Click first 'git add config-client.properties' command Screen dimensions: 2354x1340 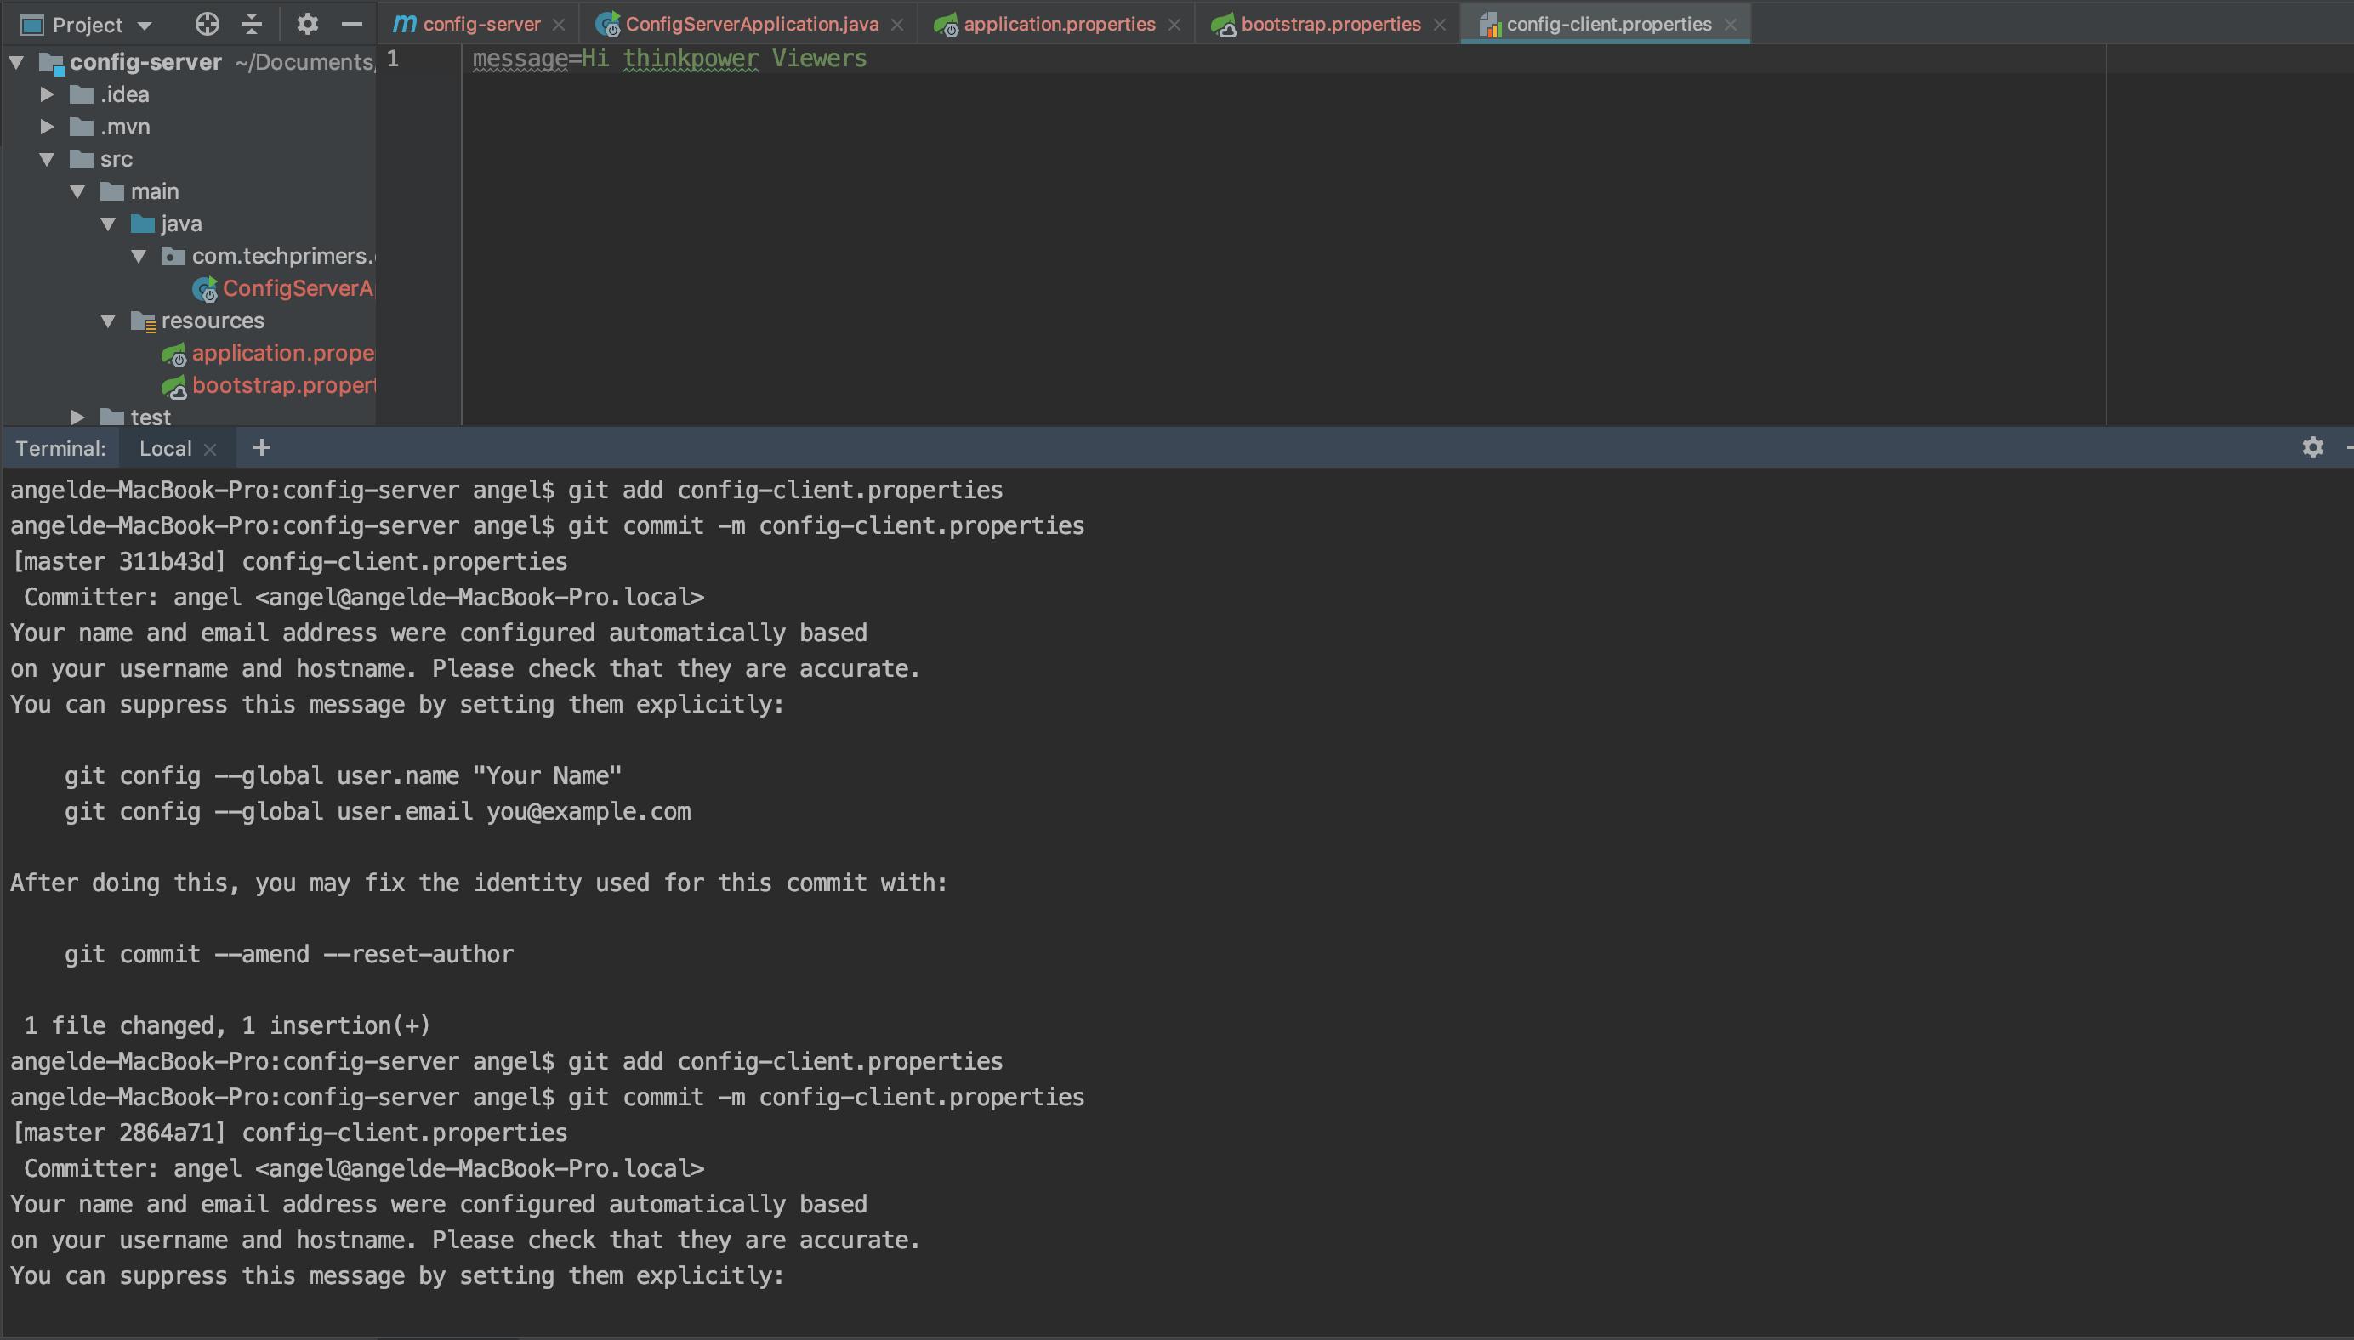tap(785, 490)
